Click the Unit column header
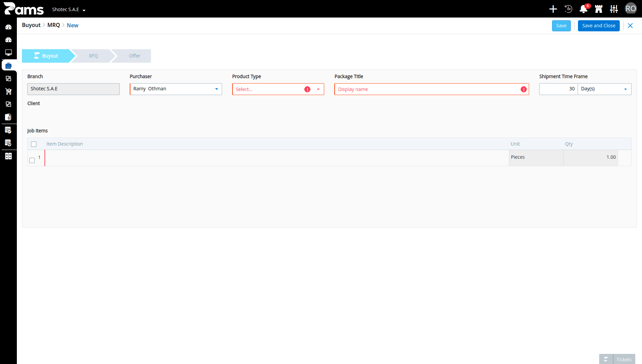 pos(515,144)
